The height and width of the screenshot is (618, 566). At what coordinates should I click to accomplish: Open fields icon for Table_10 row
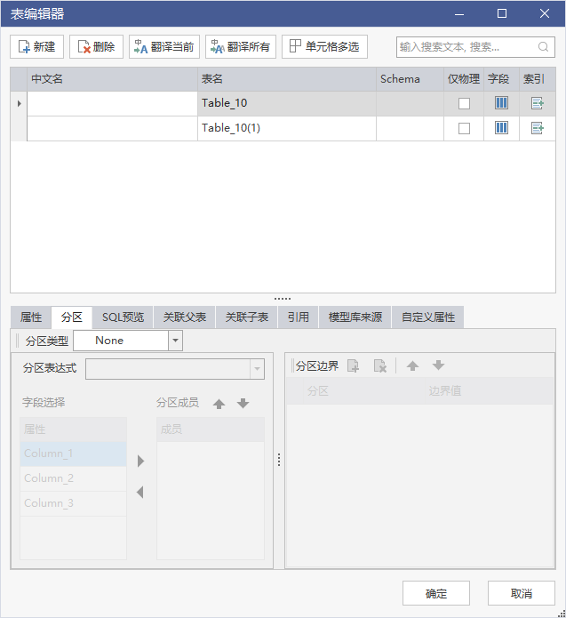(x=501, y=103)
